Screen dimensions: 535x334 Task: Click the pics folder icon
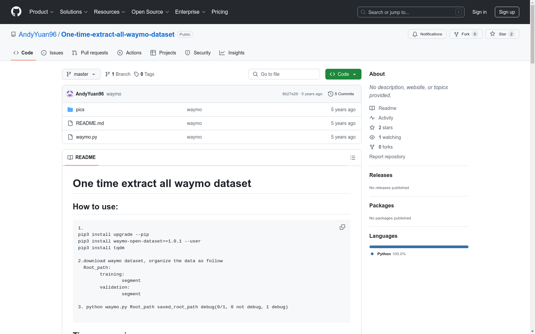click(x=70, y=110)
